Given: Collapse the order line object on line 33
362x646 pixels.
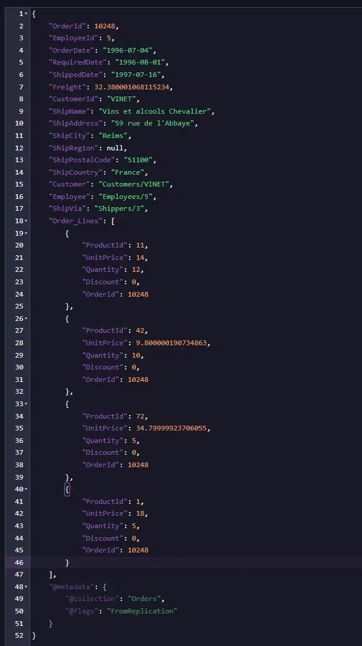Looking at the screenshot, I should coord(27,404).
